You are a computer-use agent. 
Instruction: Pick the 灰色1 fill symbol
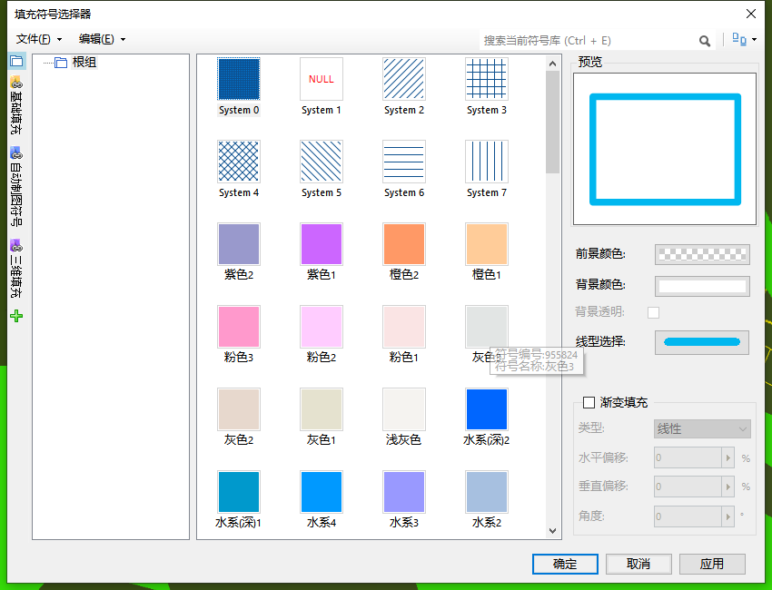pyautogui.click(x=322, y=410)
